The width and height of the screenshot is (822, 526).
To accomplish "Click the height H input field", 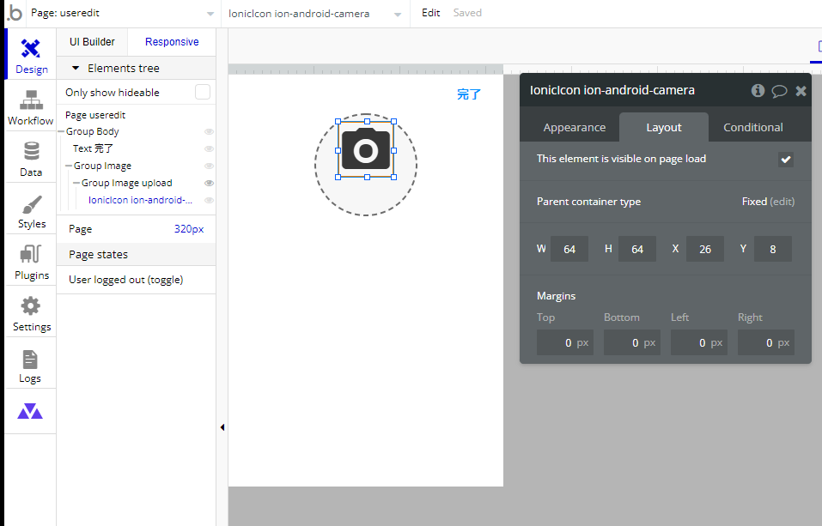I will tap(637, 250).
